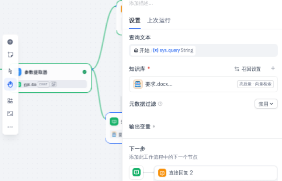Click the add note icon
This screenshot has height=181, width=282.
click(10, 55)
